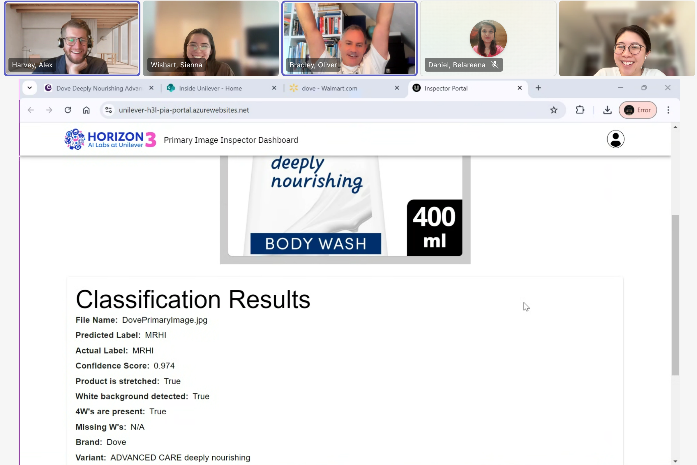Close the Inspector Portal tab
The height and width of the screenshot is (465, 697).
click(x=520, y=88)
